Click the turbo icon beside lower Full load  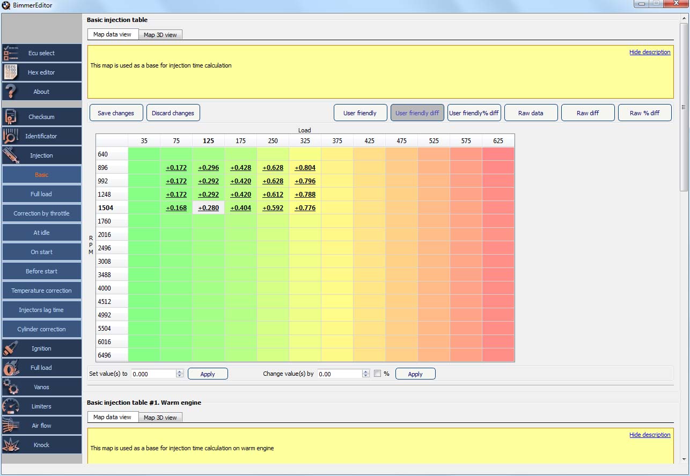click(x=11, y=368)
